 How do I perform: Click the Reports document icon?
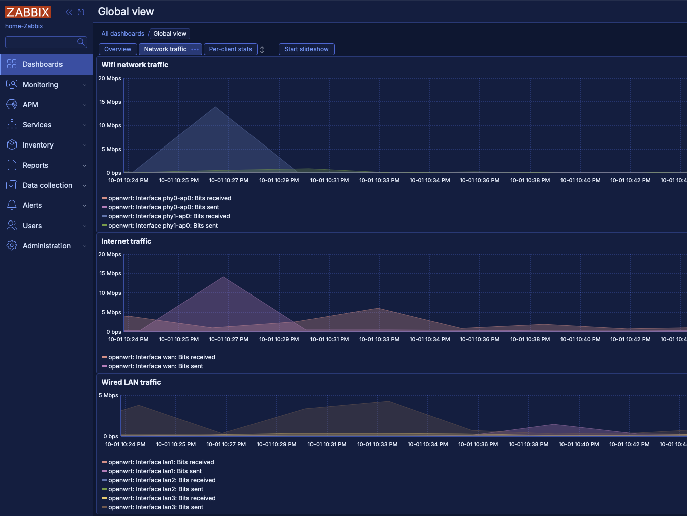pyautogui.click(x=12, y=165)
